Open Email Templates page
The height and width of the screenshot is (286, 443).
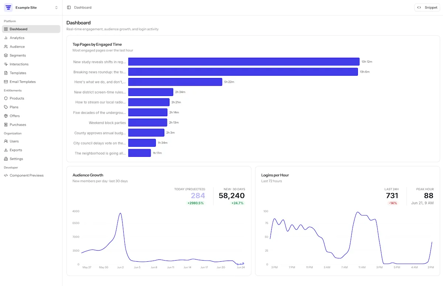pos(31,82)
